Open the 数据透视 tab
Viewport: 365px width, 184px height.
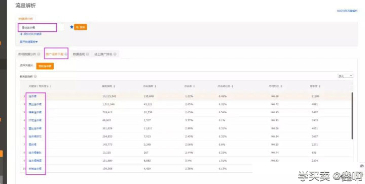pyautogui.click(x=79, y=54)
